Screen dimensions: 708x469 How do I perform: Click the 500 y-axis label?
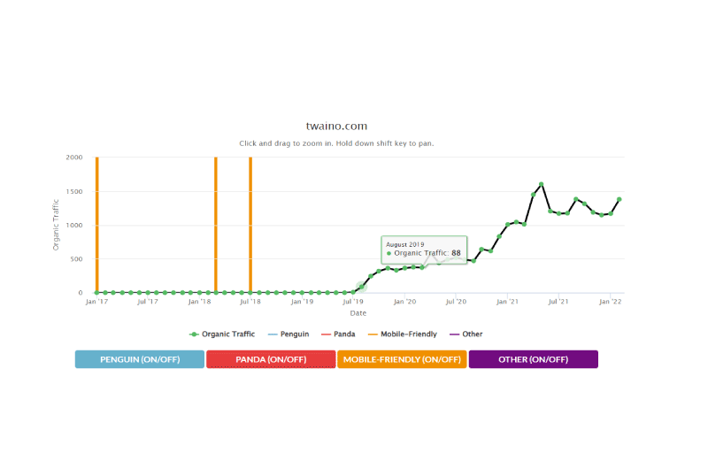(76, 259)
